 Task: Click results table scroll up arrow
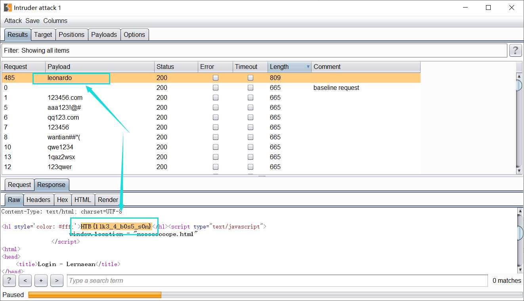coord(519,76)
